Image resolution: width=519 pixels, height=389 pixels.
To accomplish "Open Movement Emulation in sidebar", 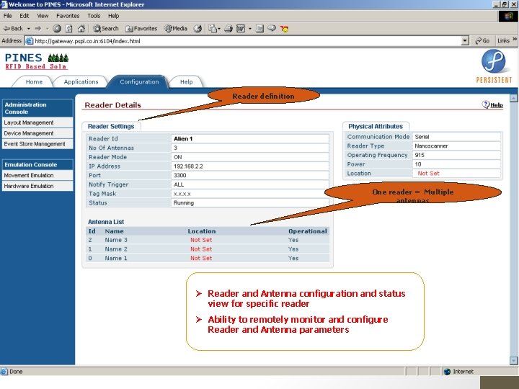I will 37,175.
